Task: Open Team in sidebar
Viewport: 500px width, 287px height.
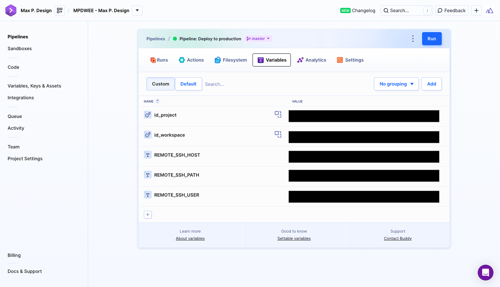Action: click(13, 147)
